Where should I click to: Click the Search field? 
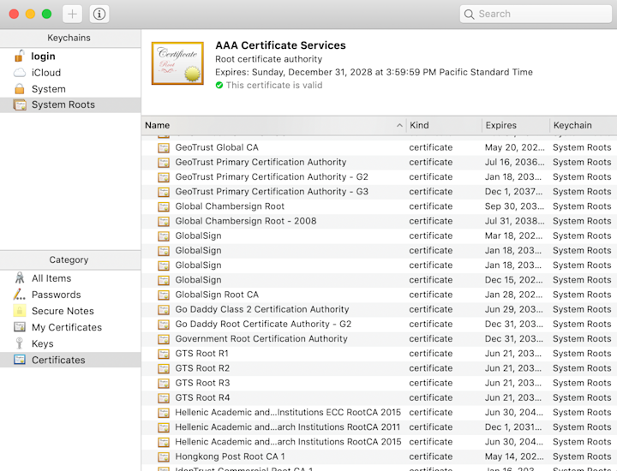536,15
